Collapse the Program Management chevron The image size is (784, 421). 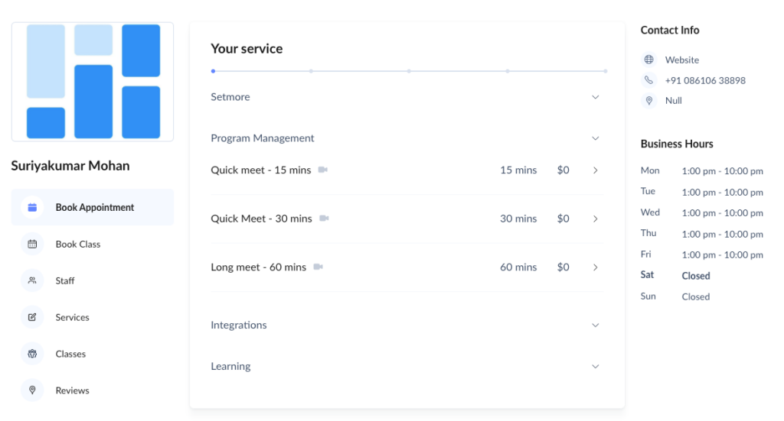coord(595,138)
